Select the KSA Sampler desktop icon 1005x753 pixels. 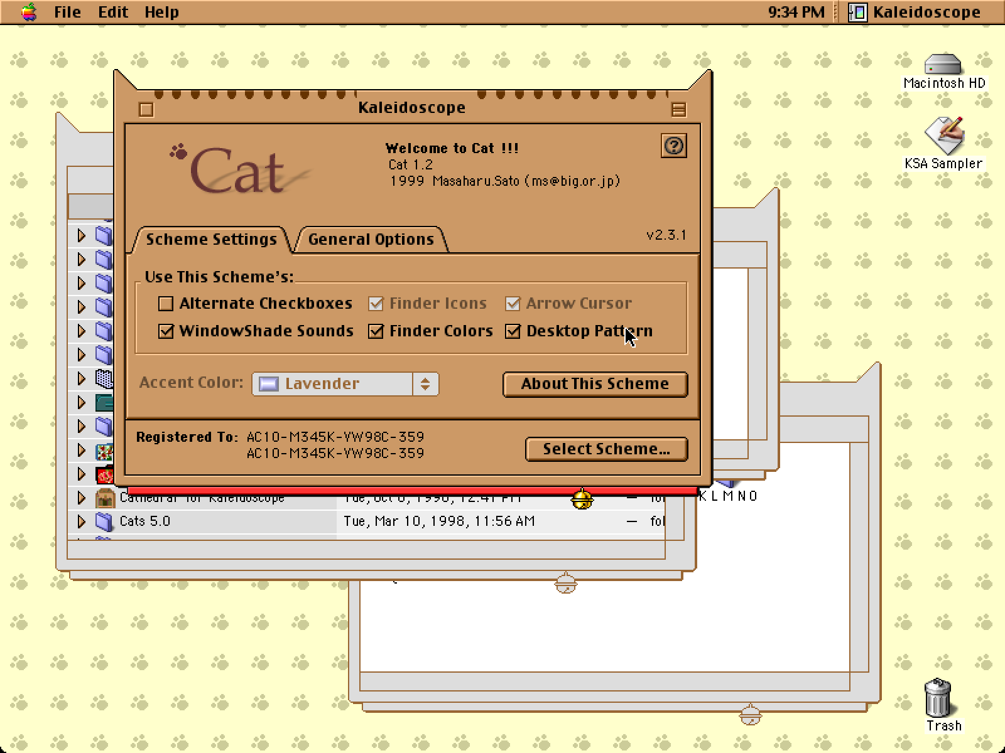pyautogui.click(x=943, y=136)
